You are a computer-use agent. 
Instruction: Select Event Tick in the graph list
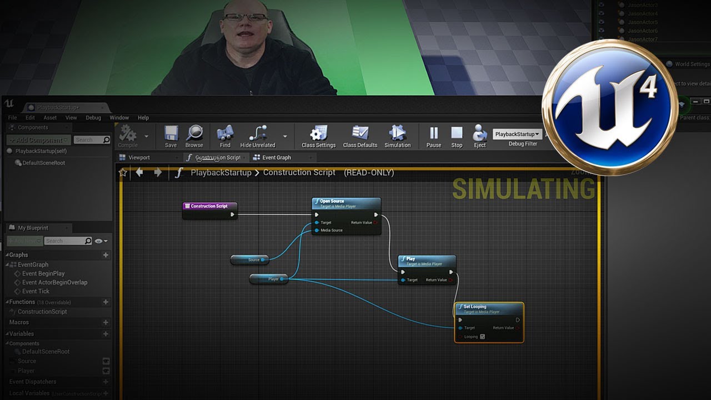click(36, 292)
